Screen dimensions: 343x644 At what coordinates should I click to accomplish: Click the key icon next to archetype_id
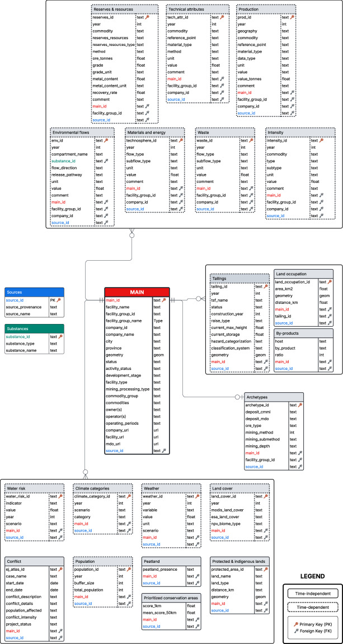[x=300, y=405]
